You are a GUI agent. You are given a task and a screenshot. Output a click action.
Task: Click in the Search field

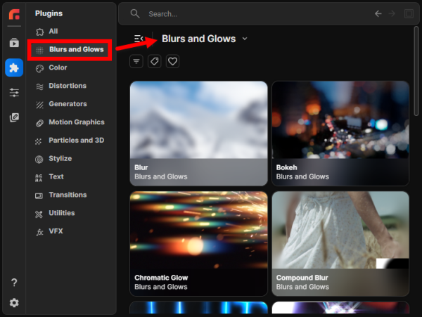click(253, 13)
